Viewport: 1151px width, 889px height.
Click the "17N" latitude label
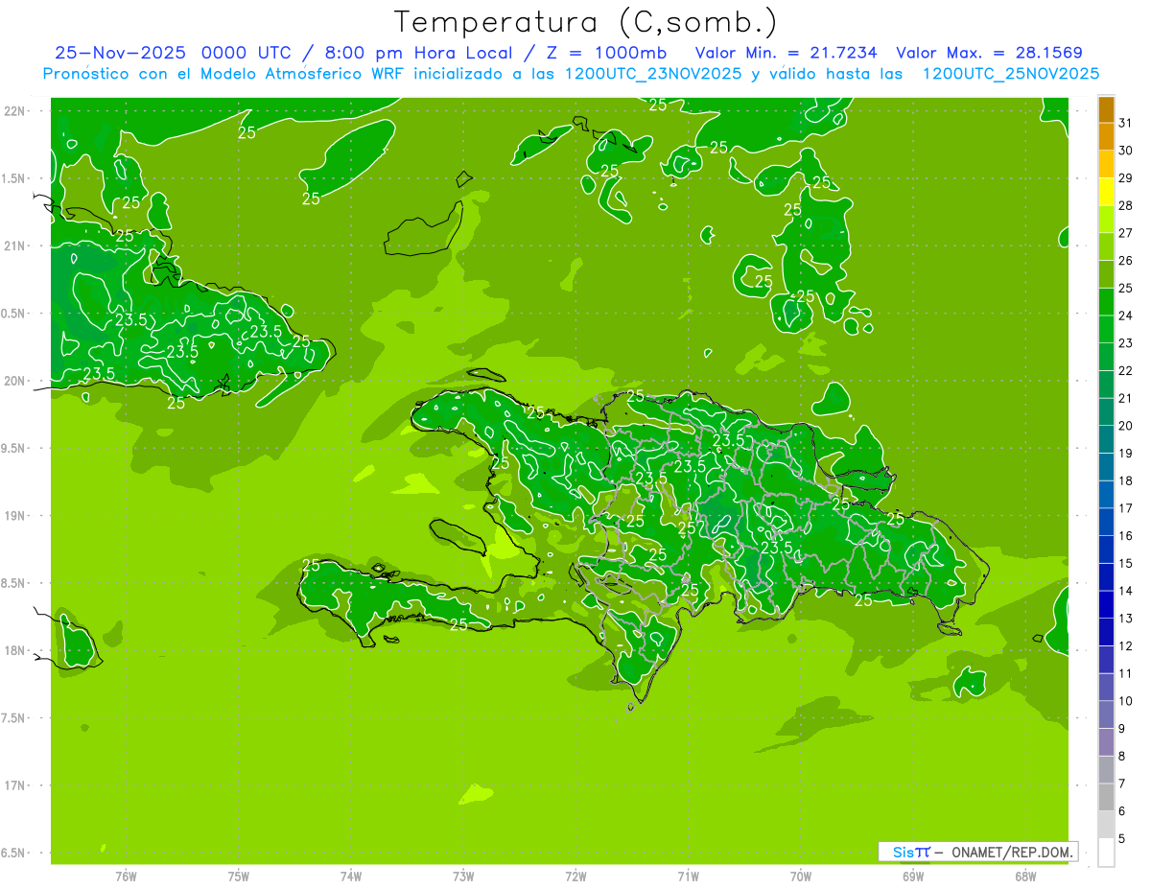[x=15, y=786]
